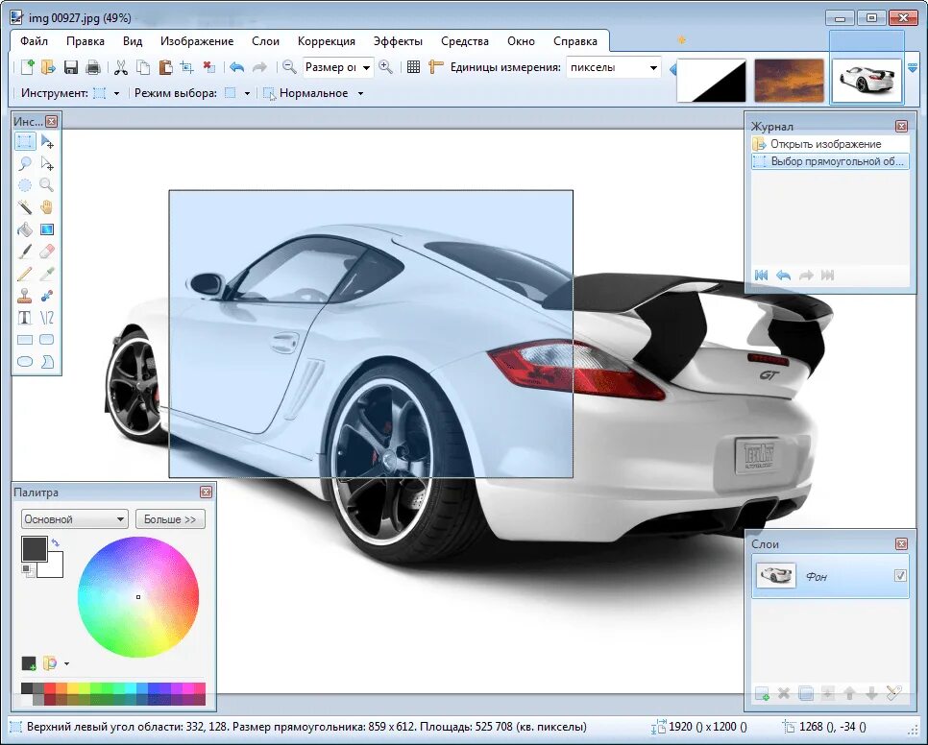Click the Zoom in magnifier icon
Image resolution: width=928 pixels, height=745 pixels.
coord(386,67)
